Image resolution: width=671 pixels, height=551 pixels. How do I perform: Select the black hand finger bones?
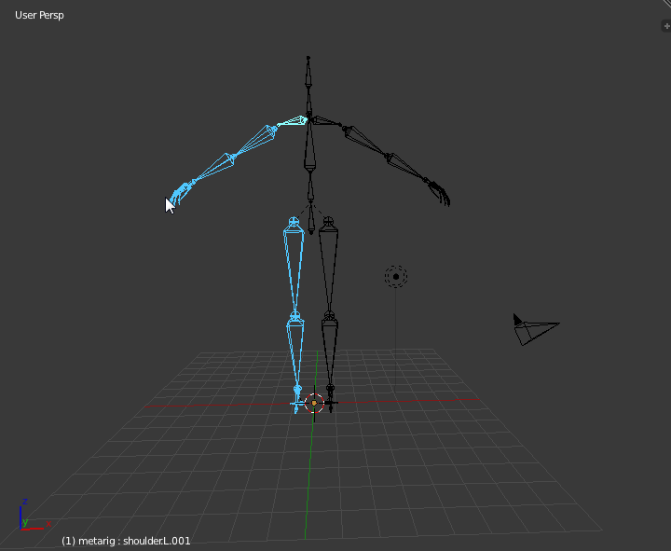tap(439, 192)
